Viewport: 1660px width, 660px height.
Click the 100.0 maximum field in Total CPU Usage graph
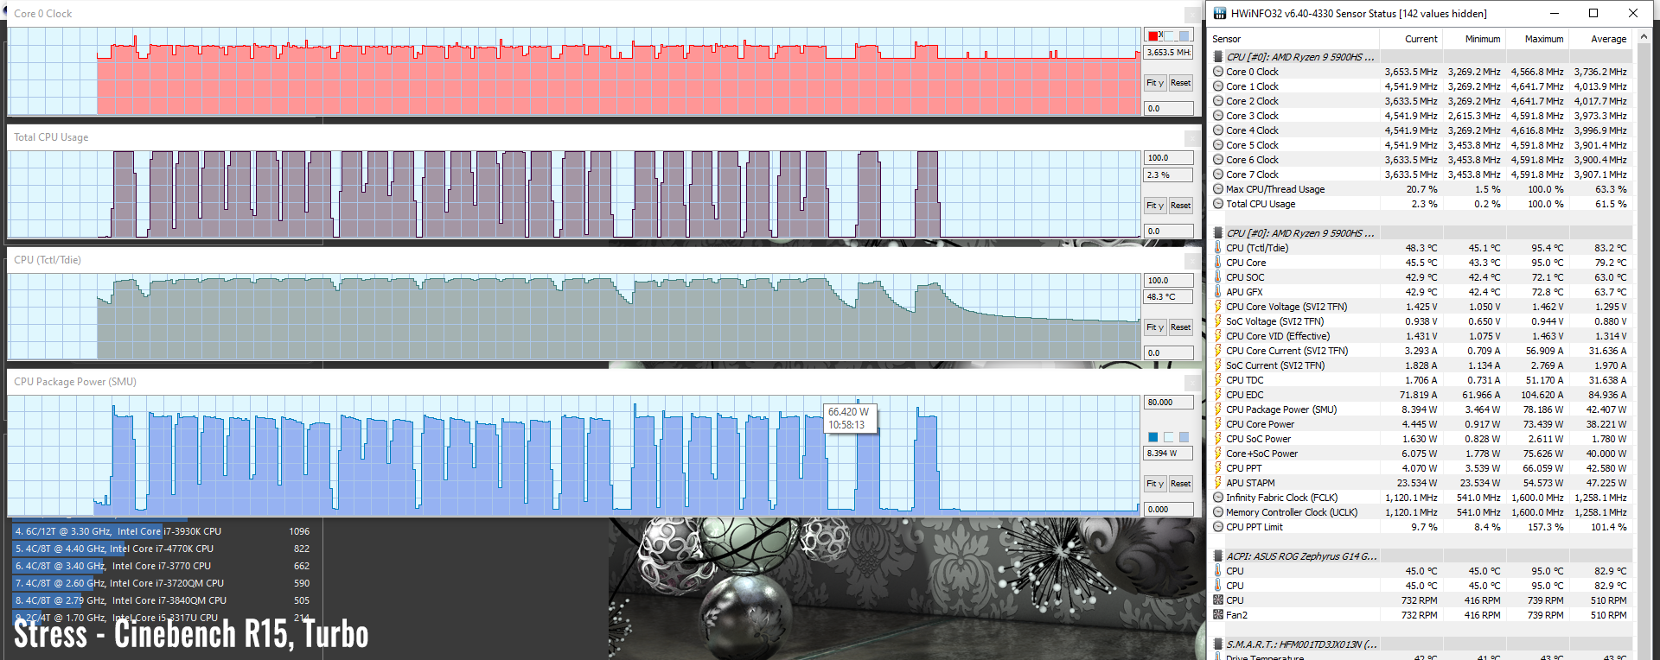click(1169, 158)
